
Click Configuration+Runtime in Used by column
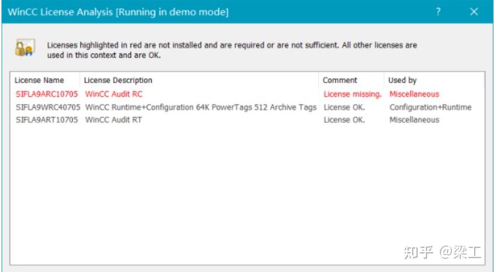430,107
